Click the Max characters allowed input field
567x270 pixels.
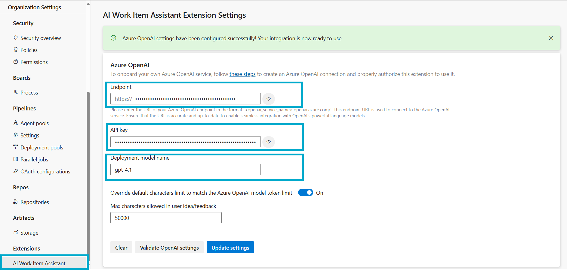click(166, 217)
